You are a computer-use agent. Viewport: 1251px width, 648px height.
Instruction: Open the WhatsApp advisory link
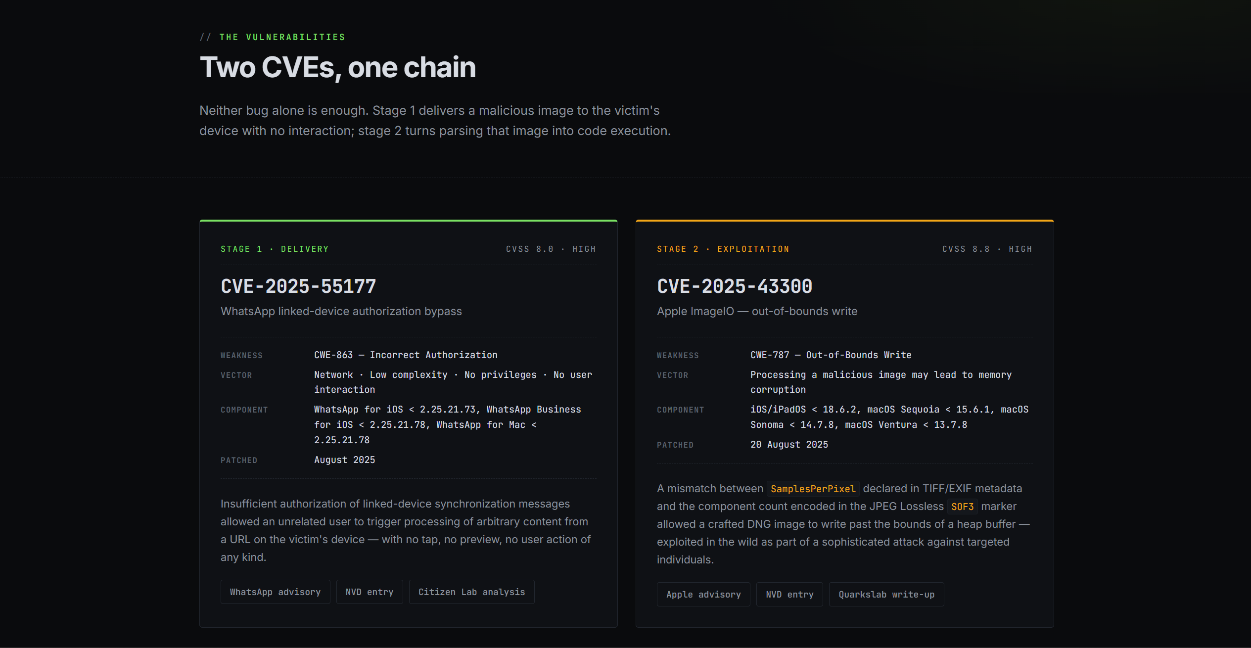coord(275,592)
